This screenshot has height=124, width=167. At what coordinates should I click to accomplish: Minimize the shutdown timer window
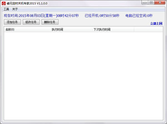coord(145,3)
